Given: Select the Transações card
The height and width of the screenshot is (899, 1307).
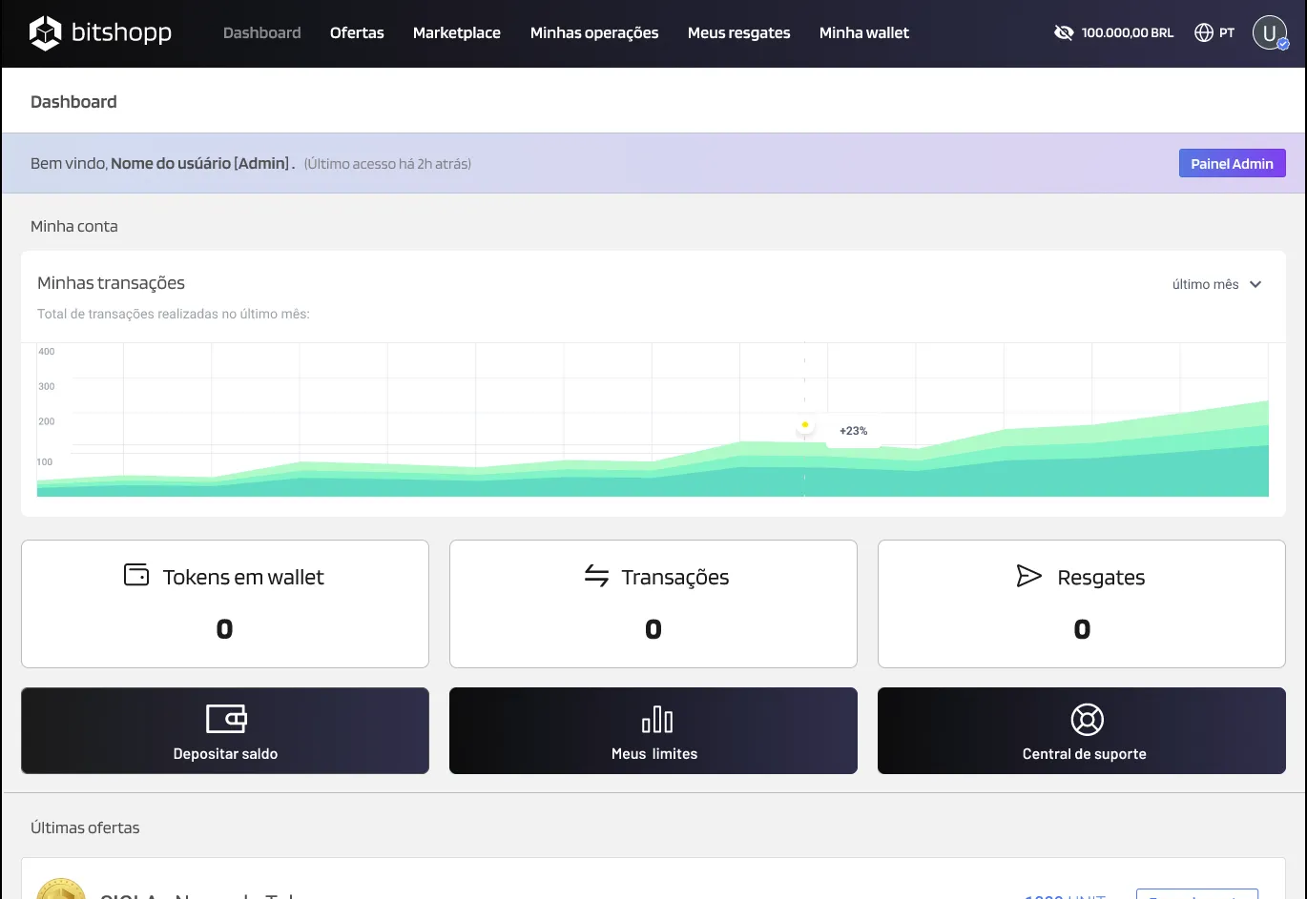Looking at the screenshot, I should coord(653,604).
